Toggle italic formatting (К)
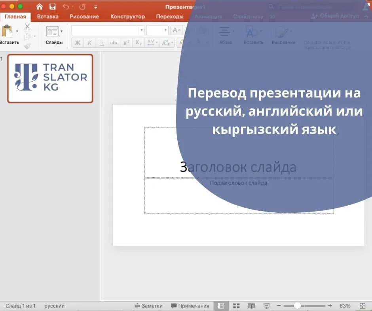The height and width of the screenshot is (311, 372). (89, 43)
